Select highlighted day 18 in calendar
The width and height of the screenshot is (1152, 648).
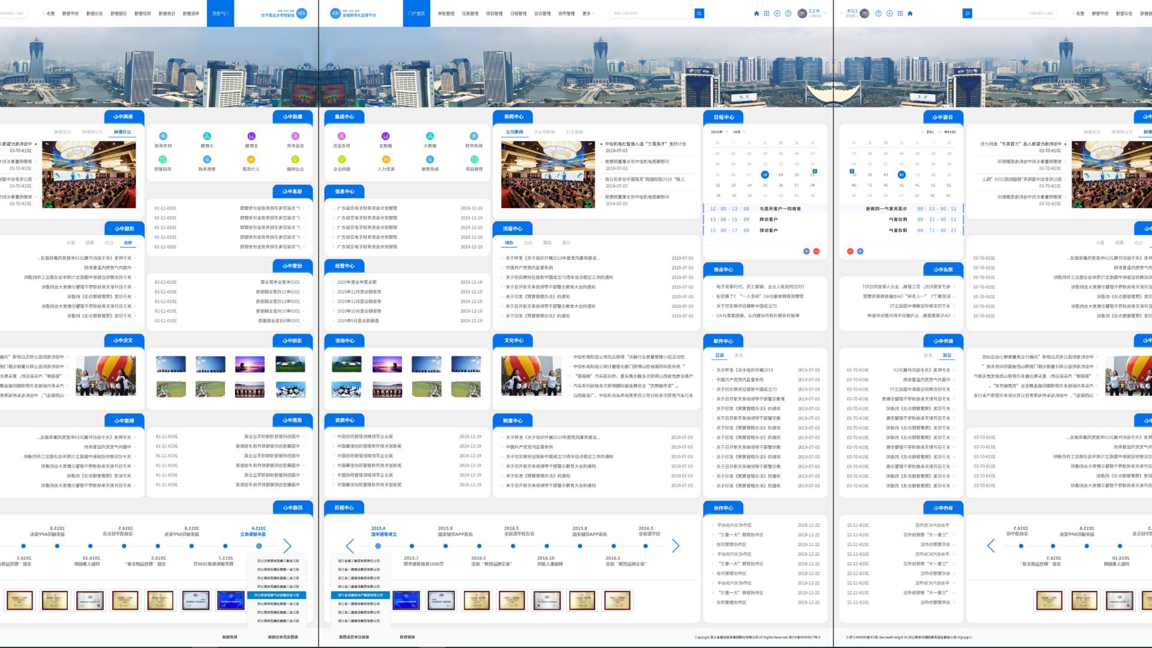point(764,175)
